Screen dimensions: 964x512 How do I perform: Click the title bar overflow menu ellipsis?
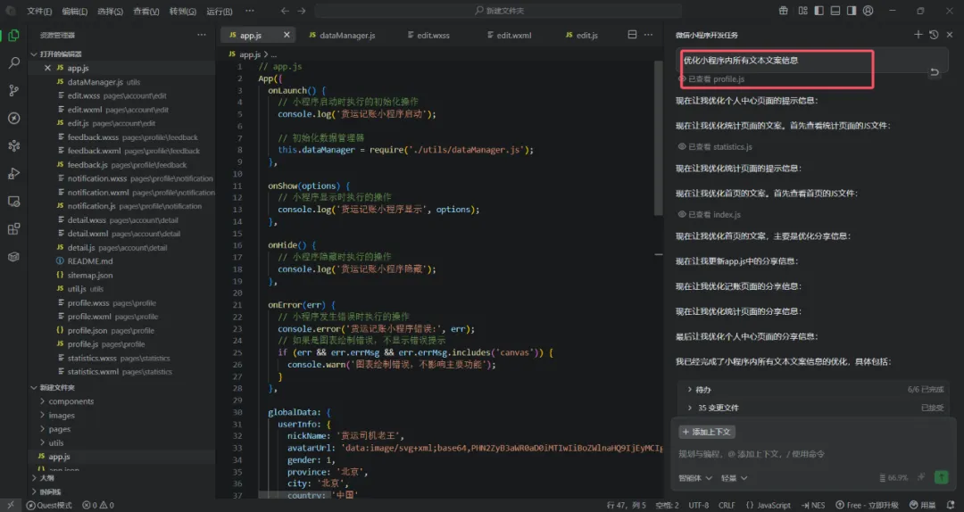pyautogui.click(x=250, y=11)
